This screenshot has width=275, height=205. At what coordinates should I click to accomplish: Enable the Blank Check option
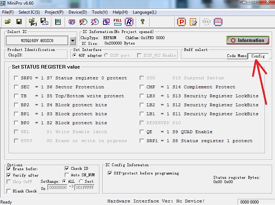pyautogui.click(x=9, y=191)
